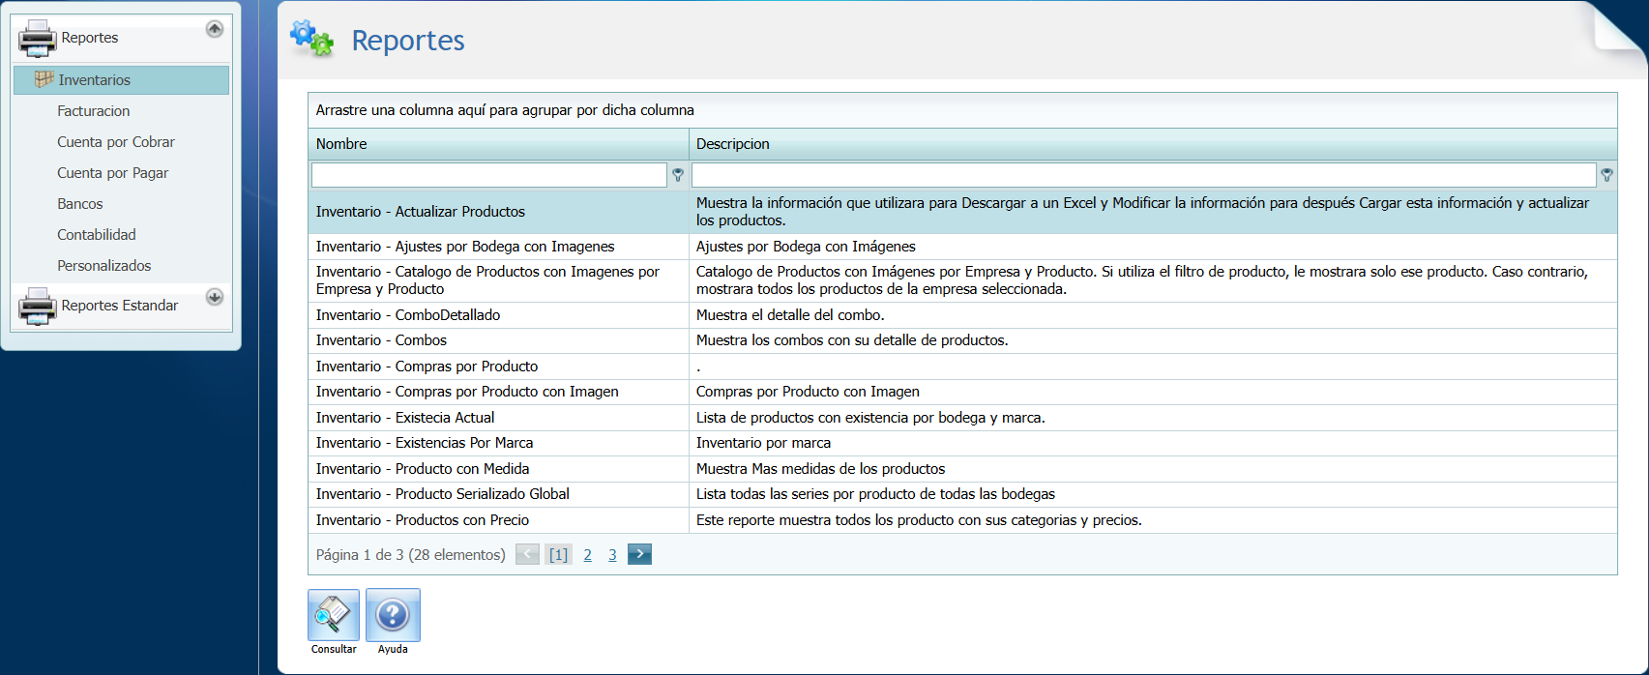1649x675 pixels.
Task: Click the Reportes Estandar group label
Action: point(120,306)
